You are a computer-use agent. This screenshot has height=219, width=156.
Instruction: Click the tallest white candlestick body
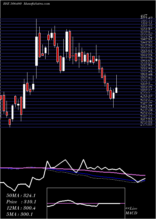(37, 51)
